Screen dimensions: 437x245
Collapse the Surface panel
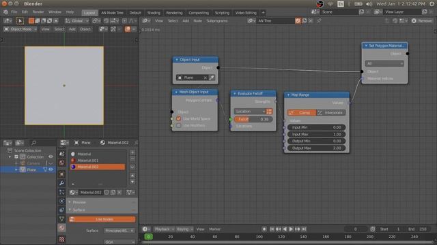70,210
